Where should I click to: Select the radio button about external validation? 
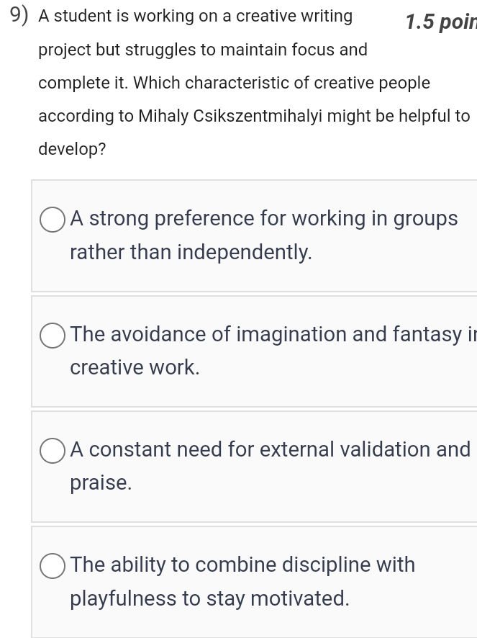pos(51,451)
